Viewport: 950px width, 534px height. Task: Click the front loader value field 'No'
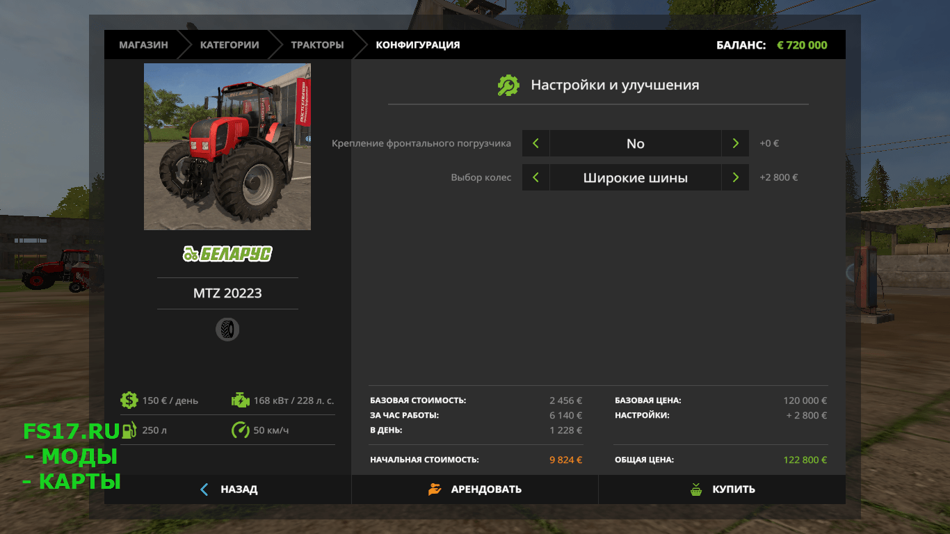point(636,143)
